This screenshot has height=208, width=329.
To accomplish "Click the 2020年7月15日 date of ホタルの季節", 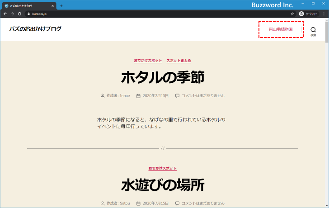I will (155, 96).
